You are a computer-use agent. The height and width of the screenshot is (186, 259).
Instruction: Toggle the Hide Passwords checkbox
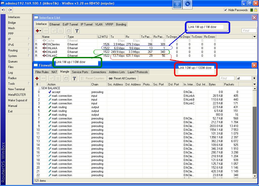225,10
